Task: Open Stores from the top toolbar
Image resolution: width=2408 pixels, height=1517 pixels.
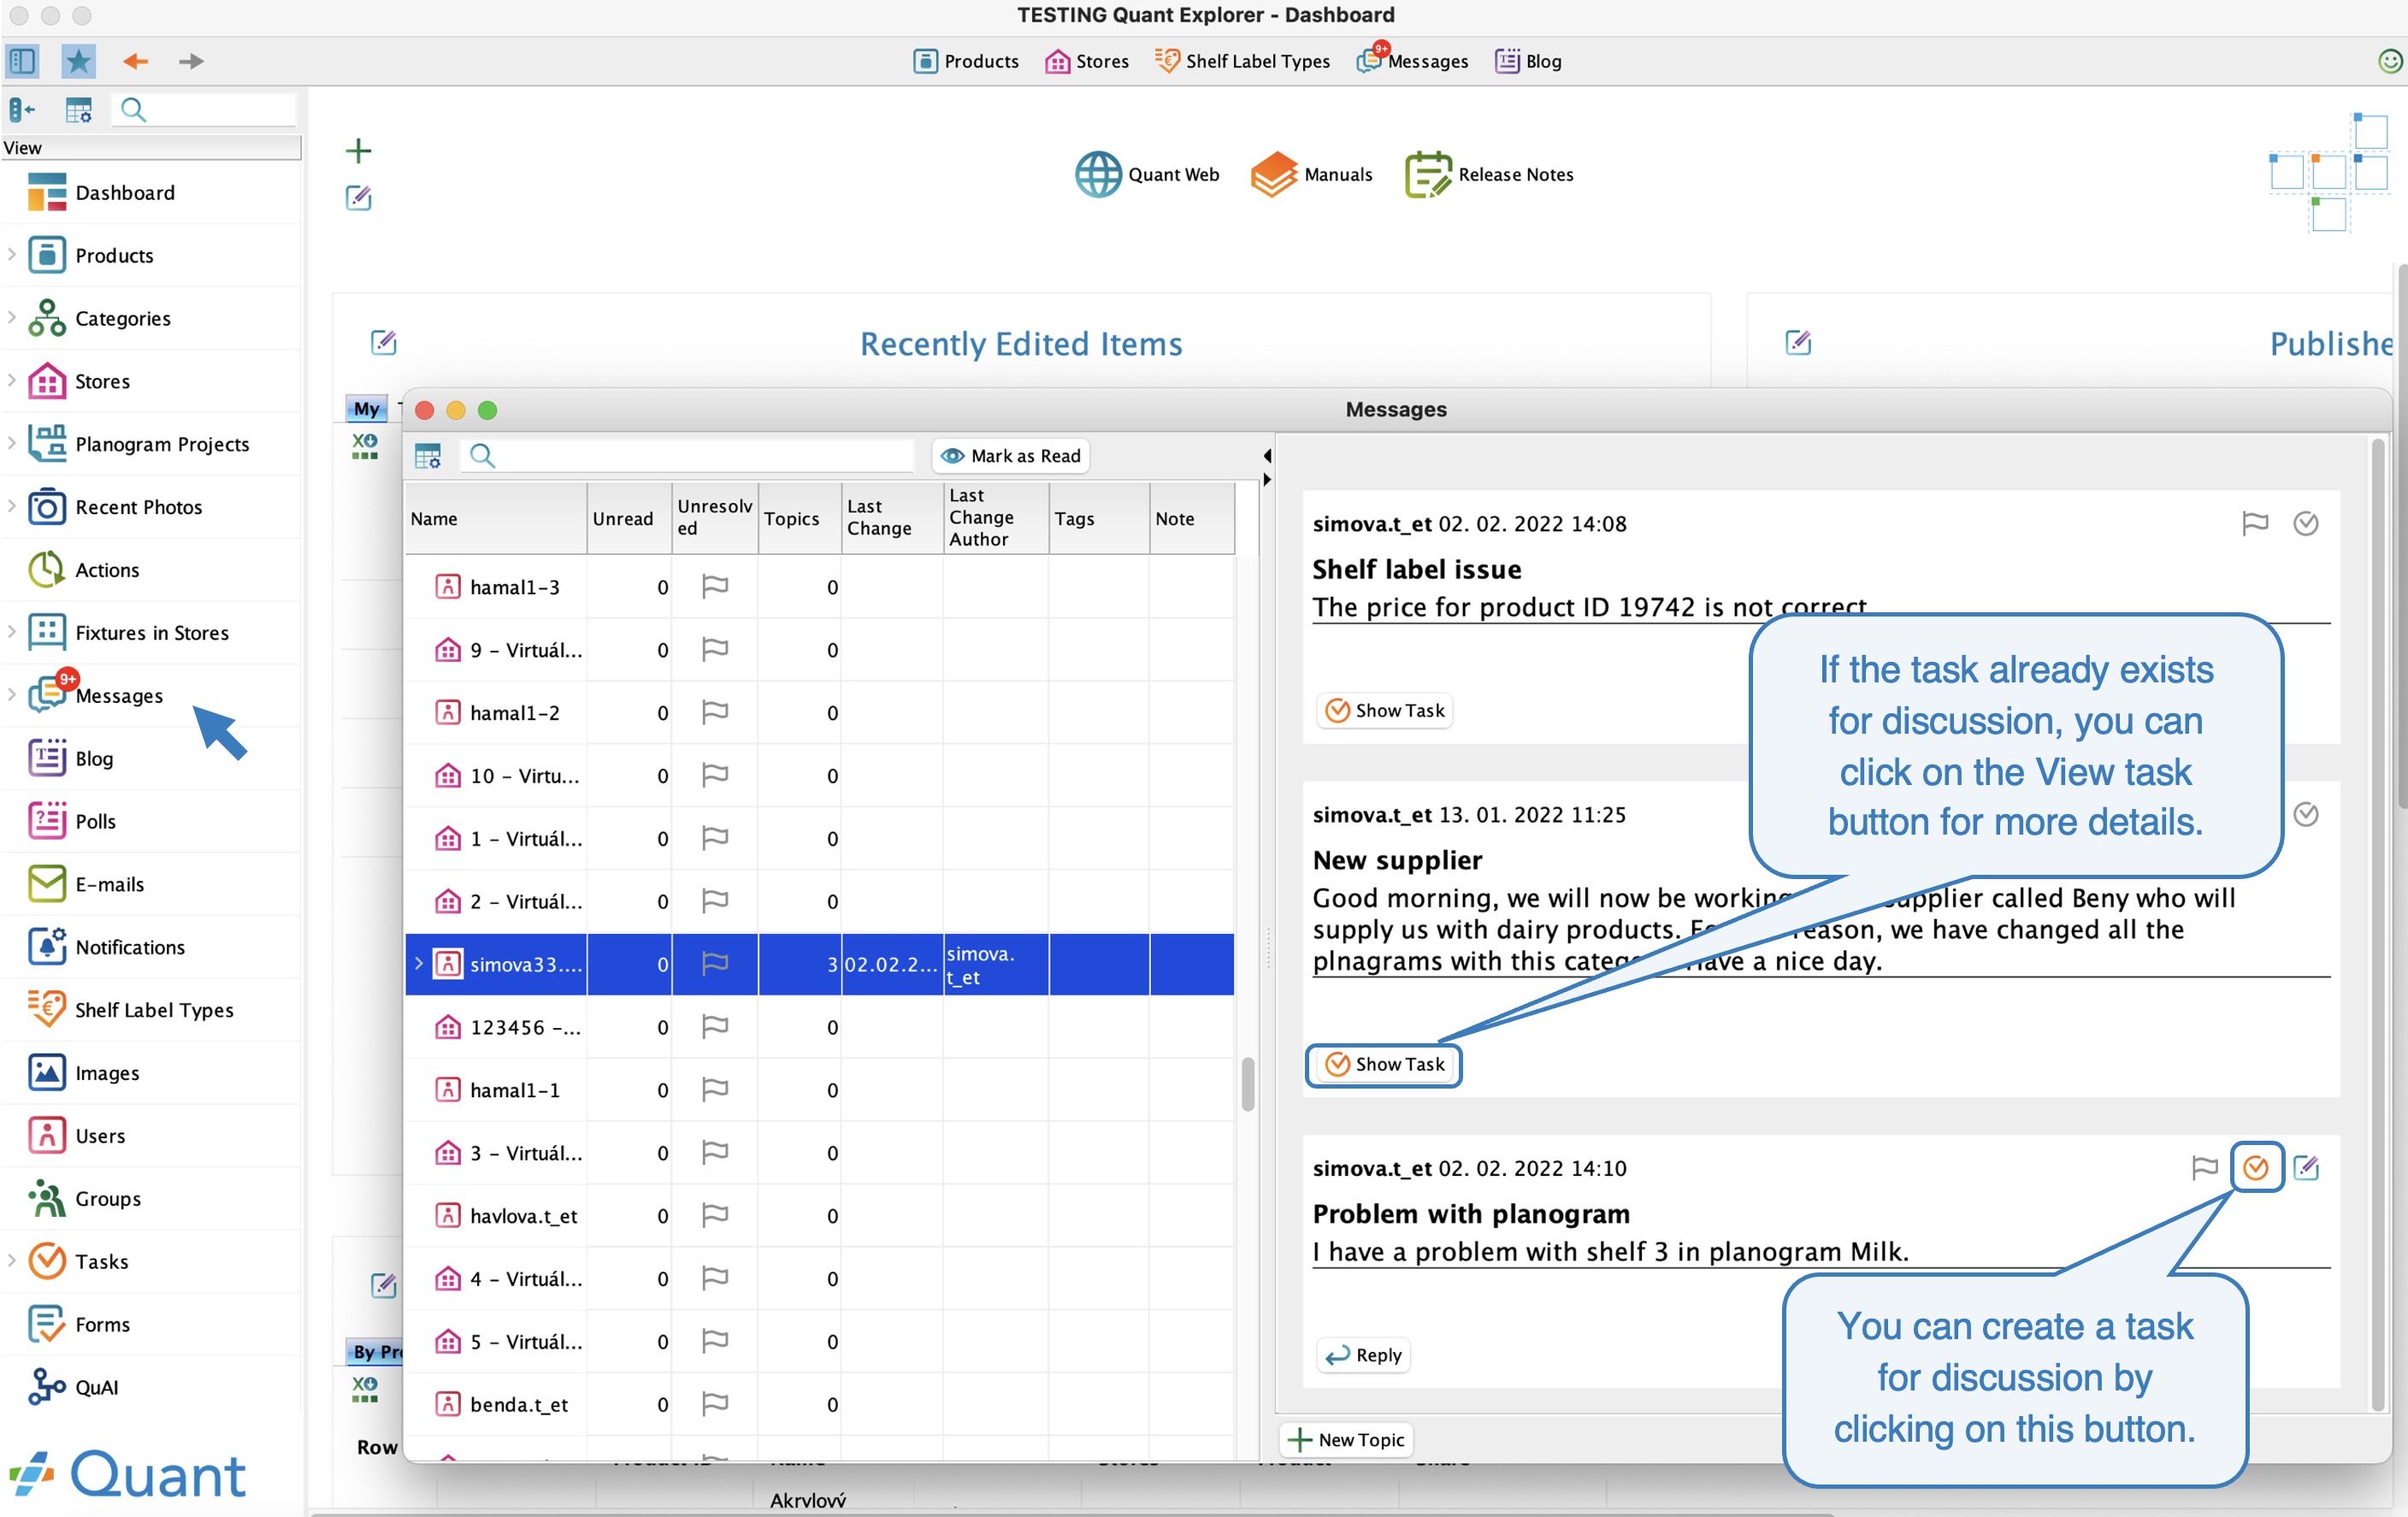Action: 1087,61
